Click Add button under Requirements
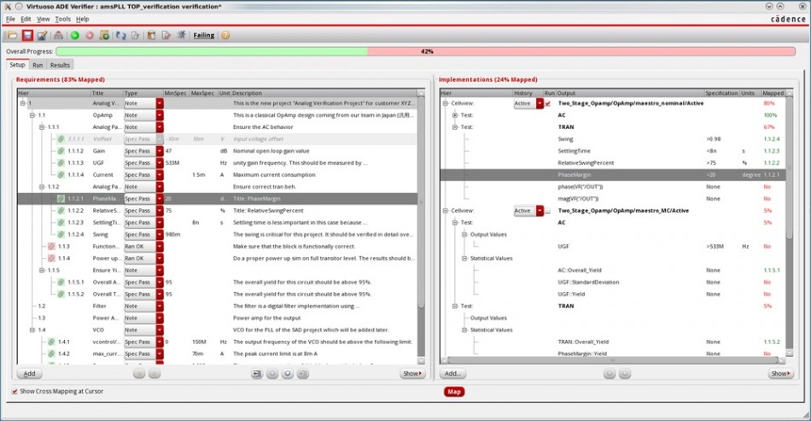 click(30, 373)
